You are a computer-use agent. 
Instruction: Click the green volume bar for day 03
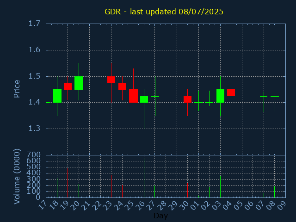220,187
